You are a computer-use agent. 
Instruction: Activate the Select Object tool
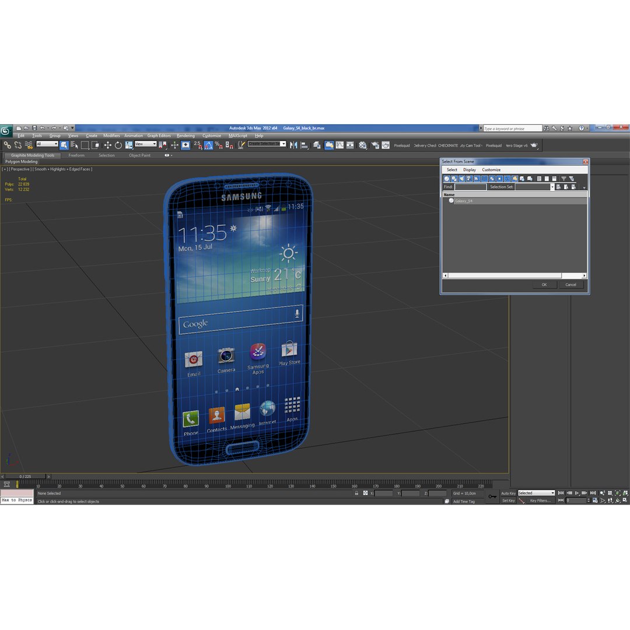pyautogui.click(x=64, y=145)
